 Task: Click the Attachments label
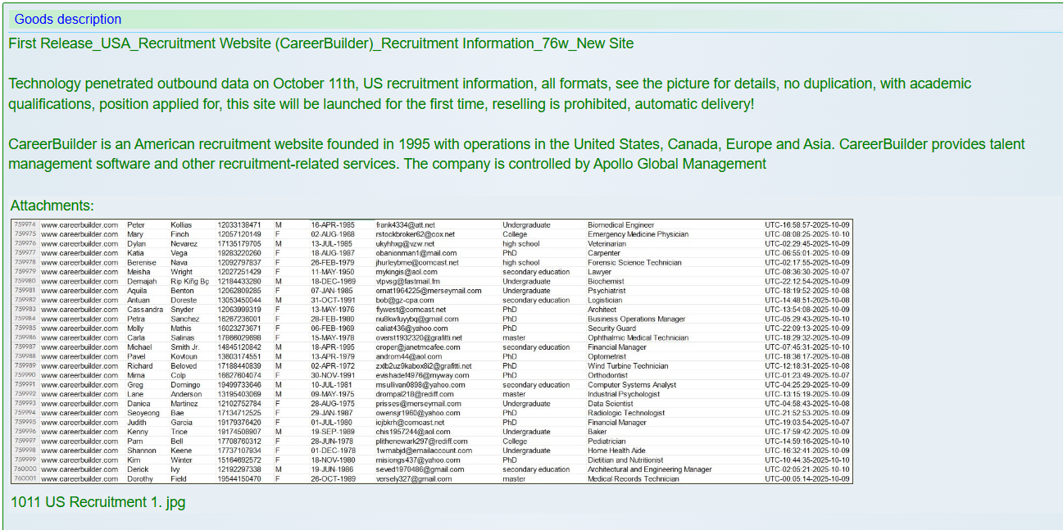52,206
